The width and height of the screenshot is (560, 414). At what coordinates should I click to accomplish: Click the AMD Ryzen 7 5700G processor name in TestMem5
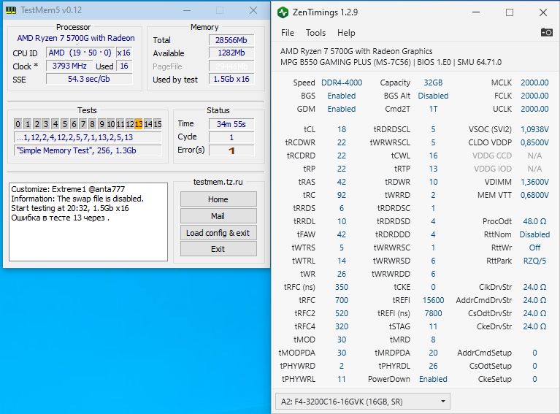(76, 38)
